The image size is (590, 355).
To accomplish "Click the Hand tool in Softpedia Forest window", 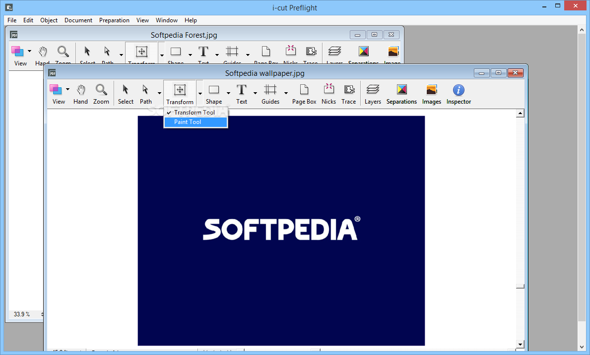I will click(43, 52).
